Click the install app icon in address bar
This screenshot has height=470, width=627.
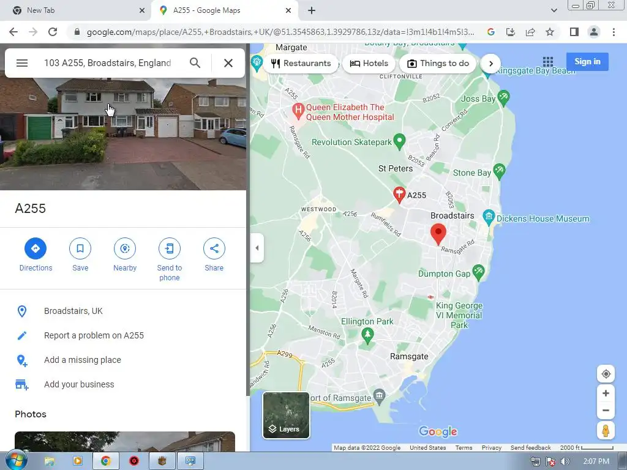pos(511,32)
